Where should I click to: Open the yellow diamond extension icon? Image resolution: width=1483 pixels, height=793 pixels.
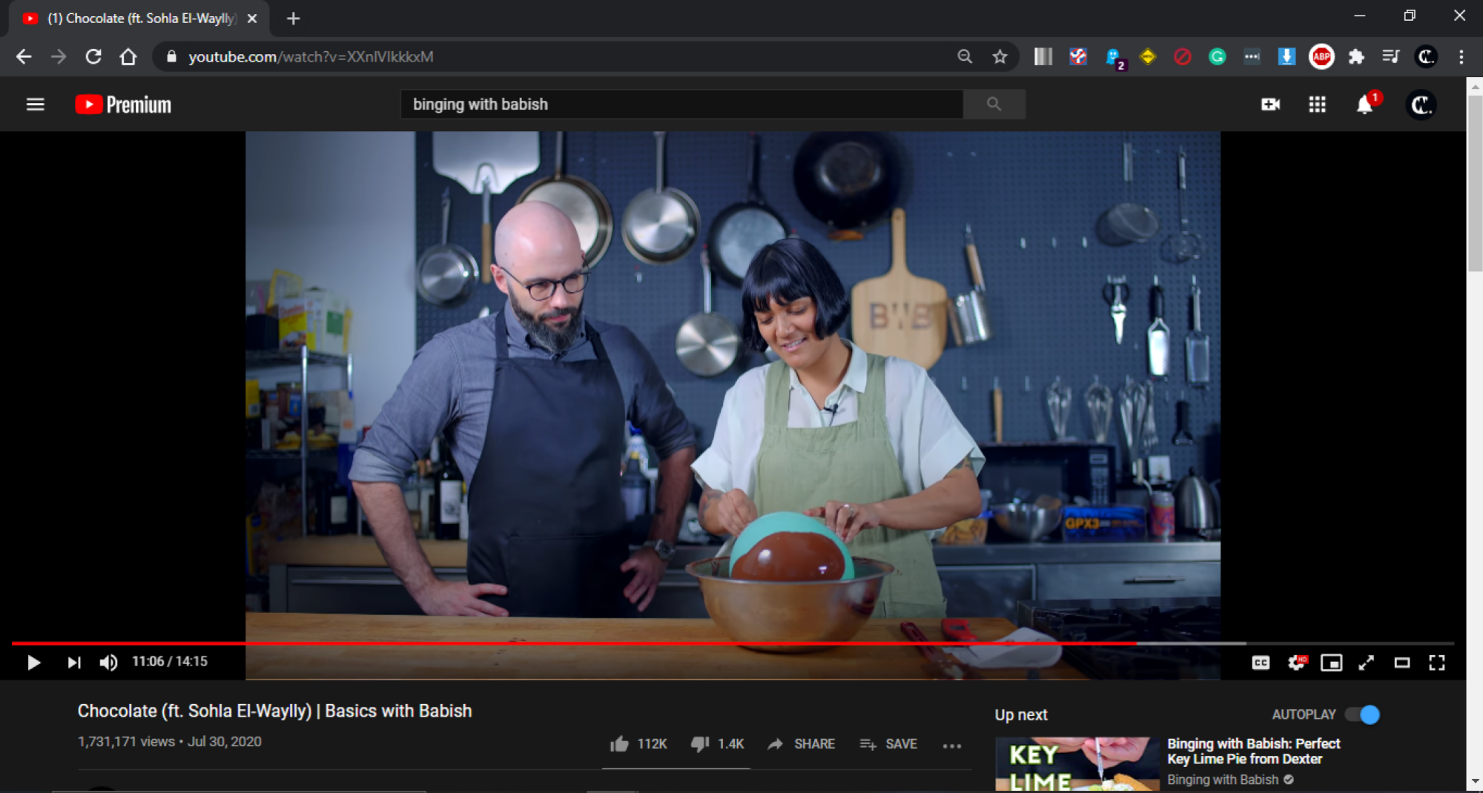1147,56
